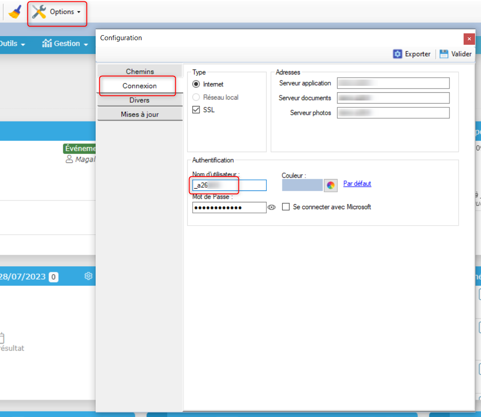Click the Couleur preview swatch
Screen dimensions: 481x417
pyautogui.click(x=302, y=185)
